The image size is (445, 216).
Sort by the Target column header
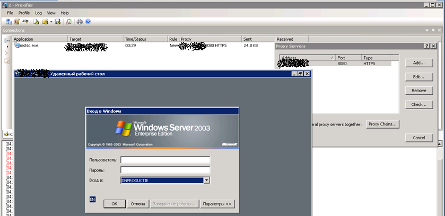tap(95, 39)
